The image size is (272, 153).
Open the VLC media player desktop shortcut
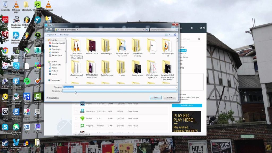point(16,7)
